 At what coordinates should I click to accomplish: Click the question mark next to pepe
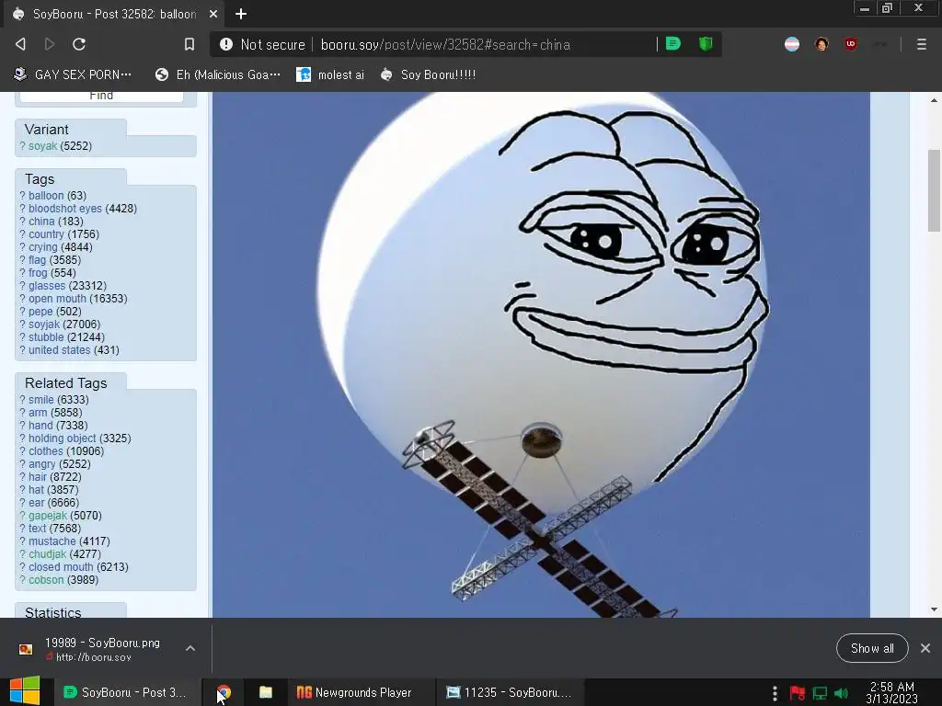click(x=22, y=312)
